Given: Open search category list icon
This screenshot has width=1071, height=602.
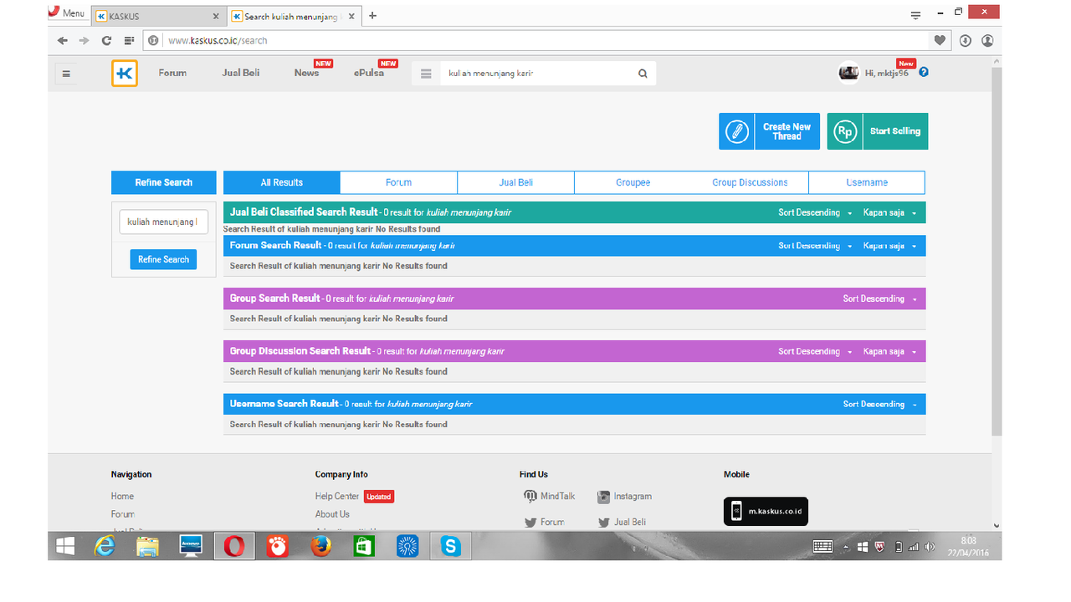Looking at the screenshot, I should coord(426,74).
